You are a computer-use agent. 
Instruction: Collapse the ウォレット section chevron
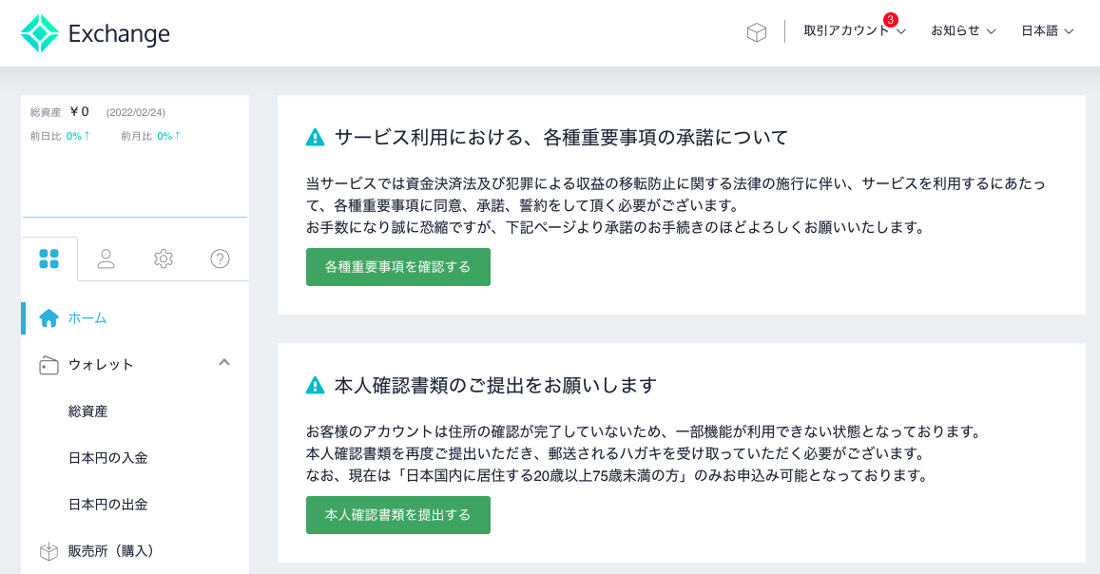click(x=224, y=362)
